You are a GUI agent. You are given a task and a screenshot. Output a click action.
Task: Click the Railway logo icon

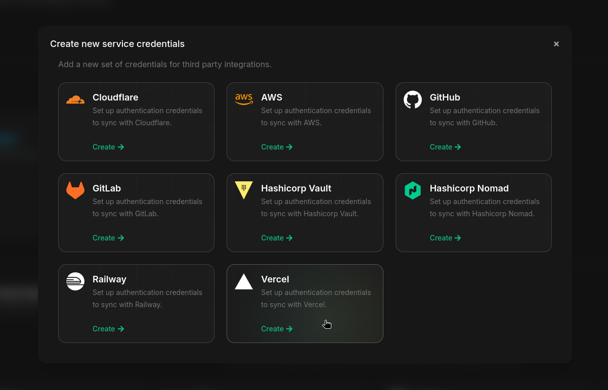[75, 281]
